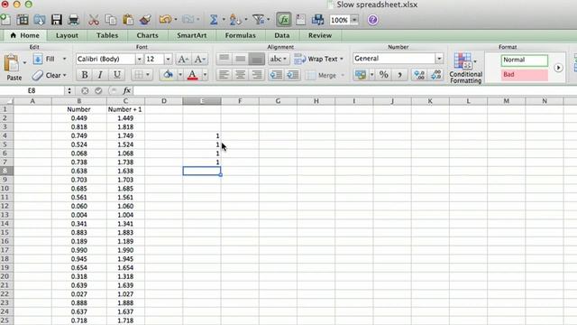This screenshot has width=577, height=325.
Task: Toggle align text right
Action: click(256, 75)
